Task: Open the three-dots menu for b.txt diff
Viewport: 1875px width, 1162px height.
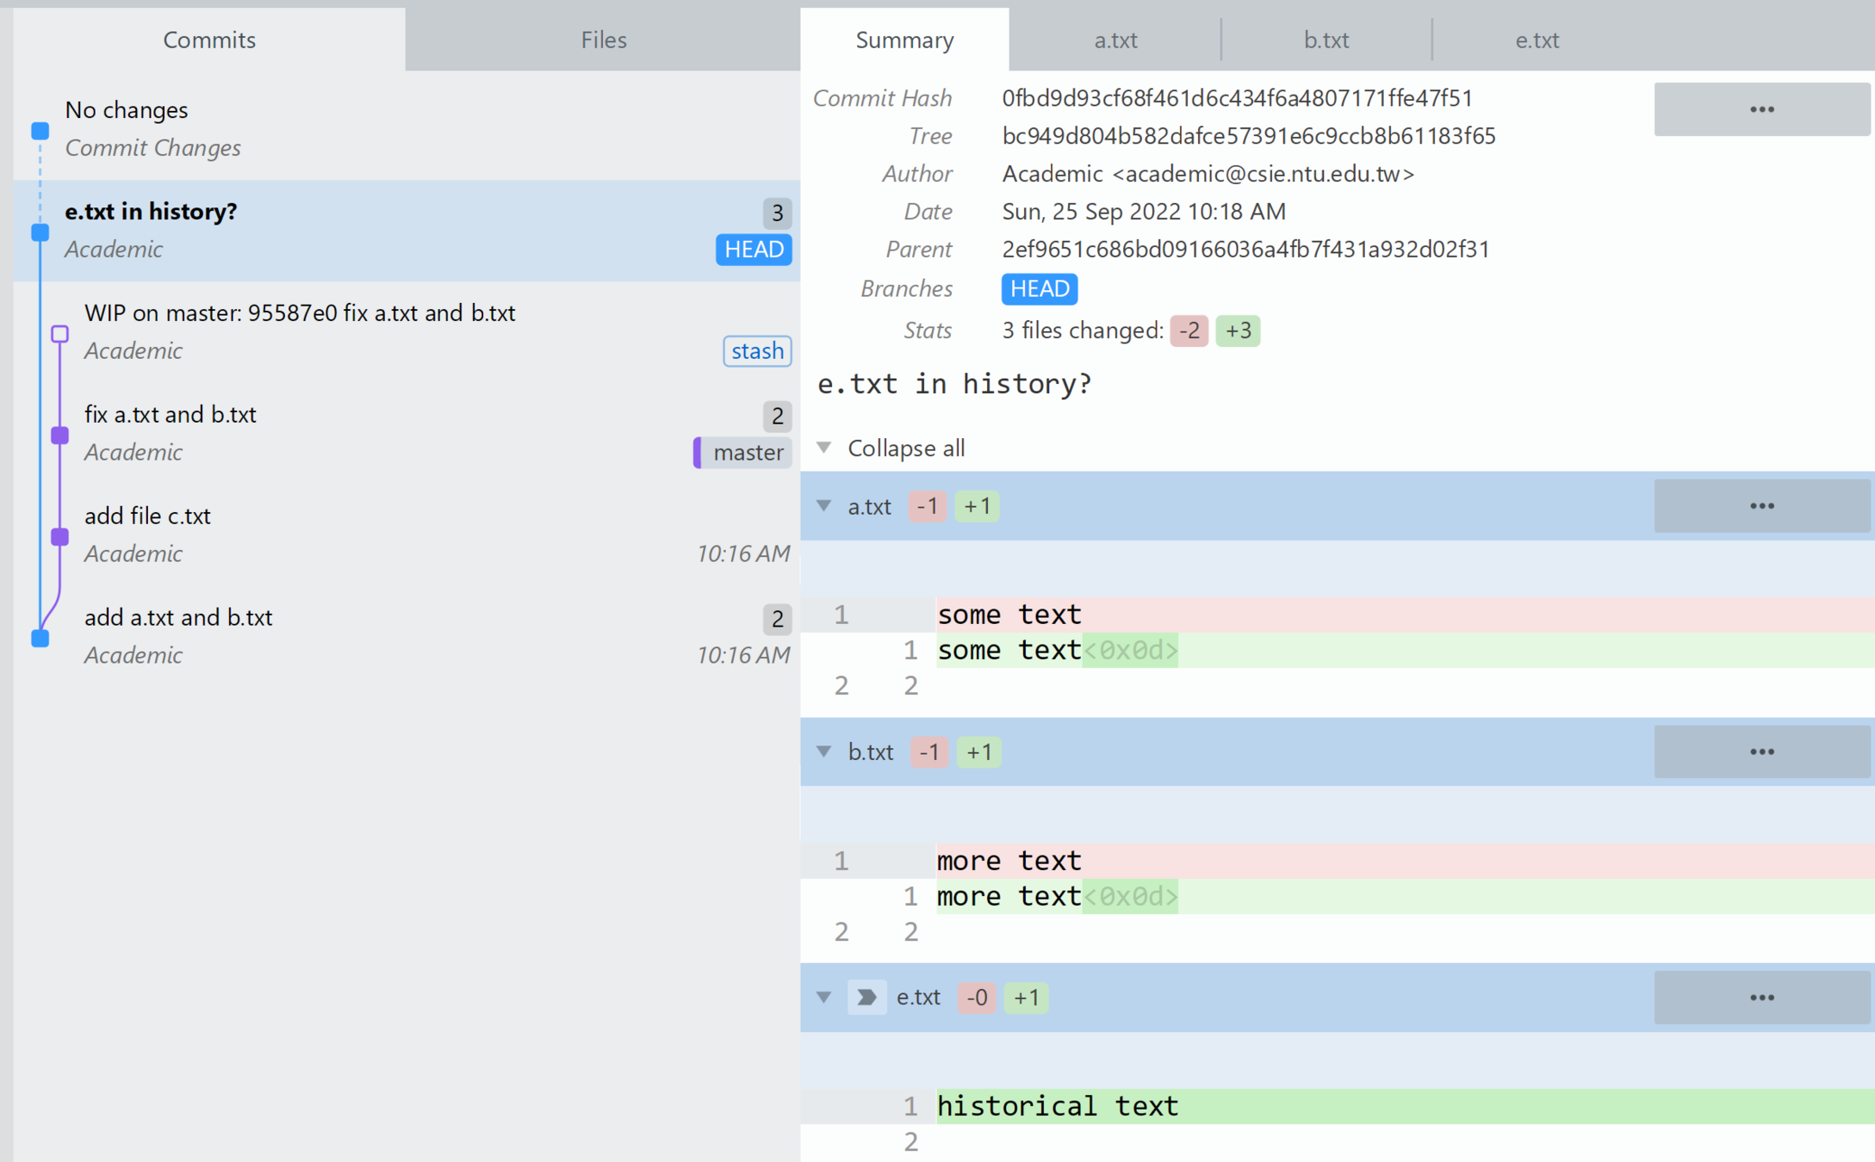Action: tap(1761, 752)
